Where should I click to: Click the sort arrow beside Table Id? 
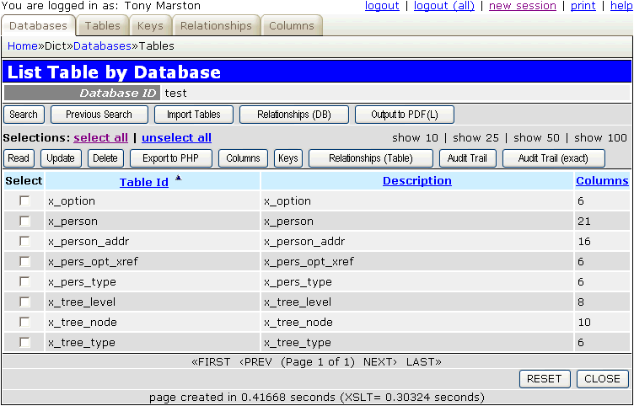click(178, 178)
